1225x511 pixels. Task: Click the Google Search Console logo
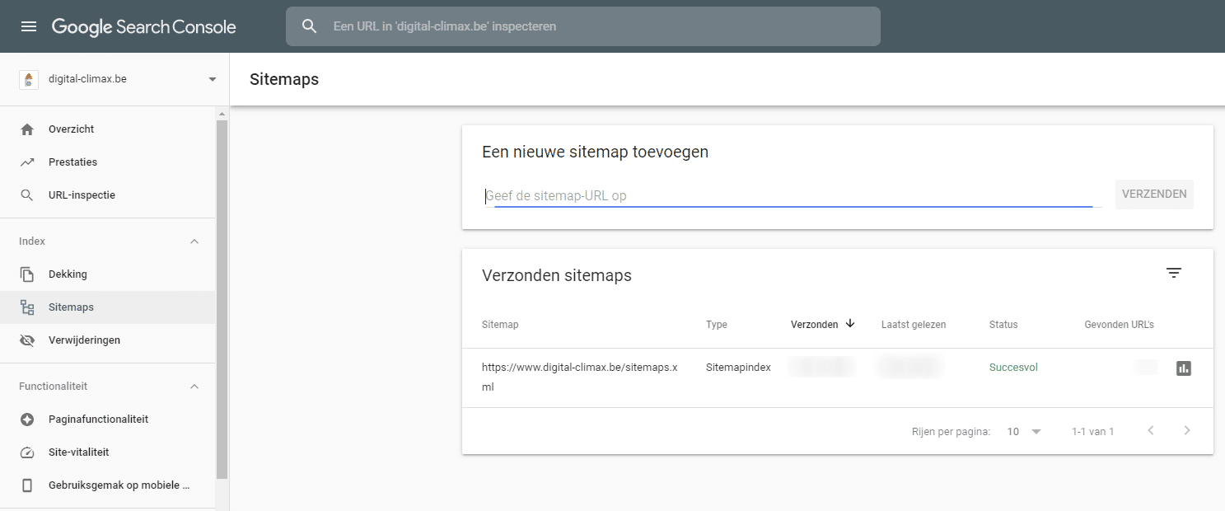tap(144, 26)
